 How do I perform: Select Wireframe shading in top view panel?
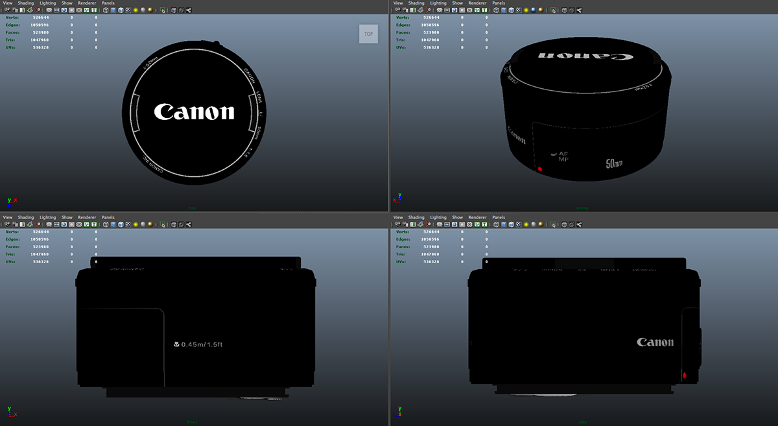tap(105, 10)
